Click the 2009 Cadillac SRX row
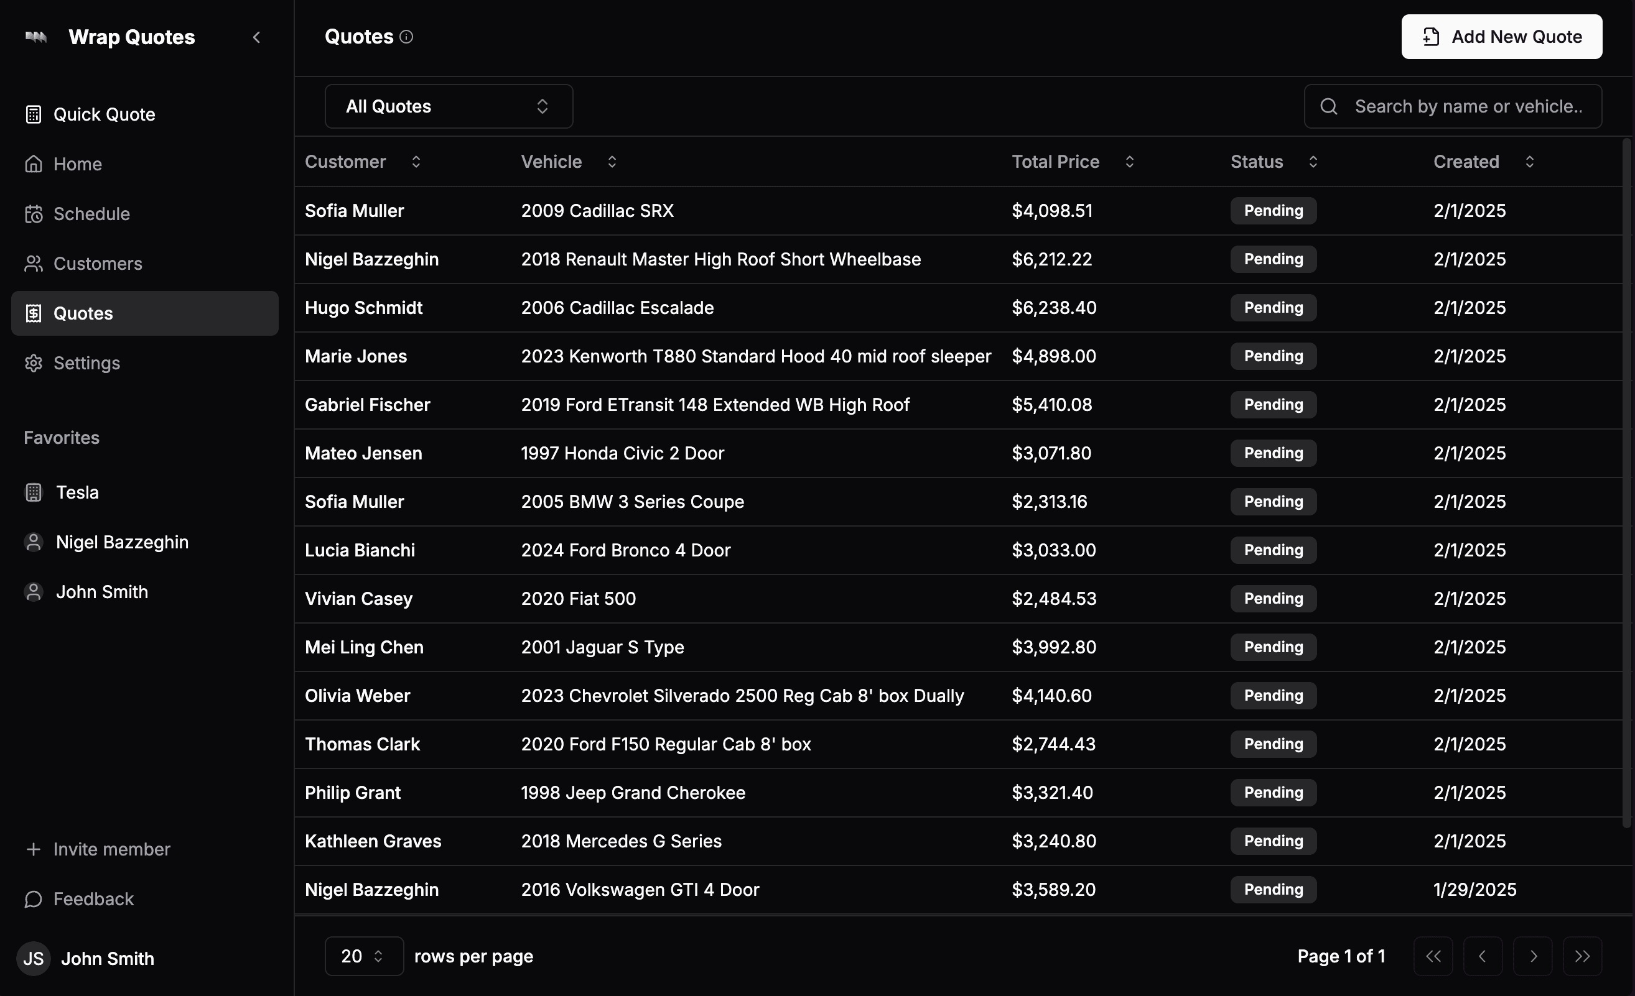The image size is (1635, 996). pos(959,210)
